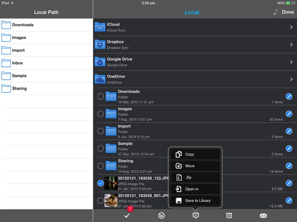Tap the trash delete icon
The image size is (297, 222).
pos(229,216)
